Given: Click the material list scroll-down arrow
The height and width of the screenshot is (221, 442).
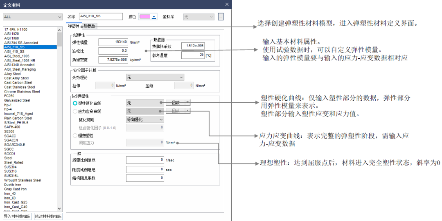Looking at the screenshot, I should point(60,209).
